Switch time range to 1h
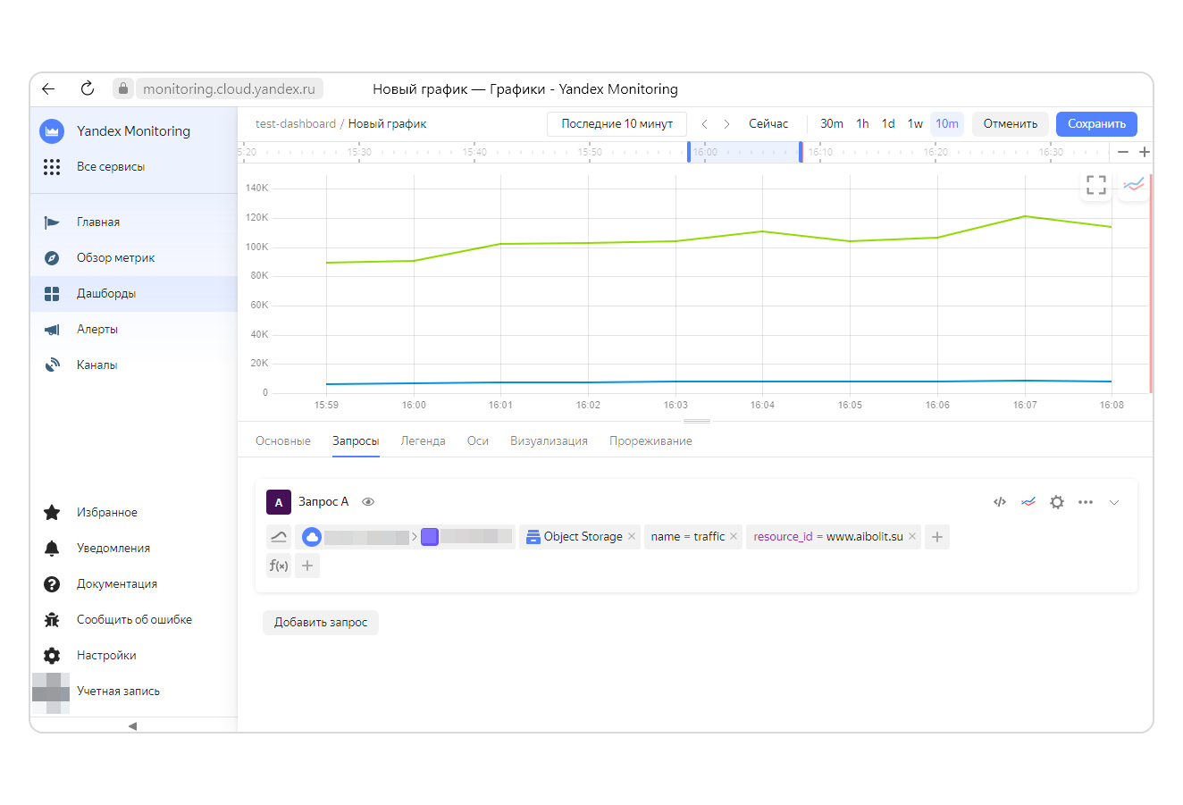Screen dimensions: 1183x805 861,124
